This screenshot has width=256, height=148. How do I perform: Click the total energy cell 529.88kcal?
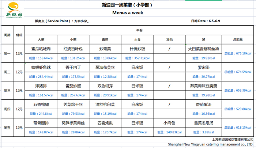coord(238,109)
